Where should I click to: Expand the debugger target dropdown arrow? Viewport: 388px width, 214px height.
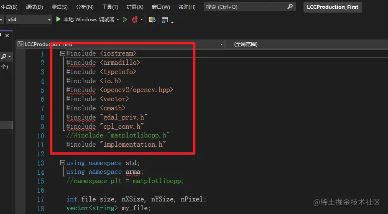[118, 20]
